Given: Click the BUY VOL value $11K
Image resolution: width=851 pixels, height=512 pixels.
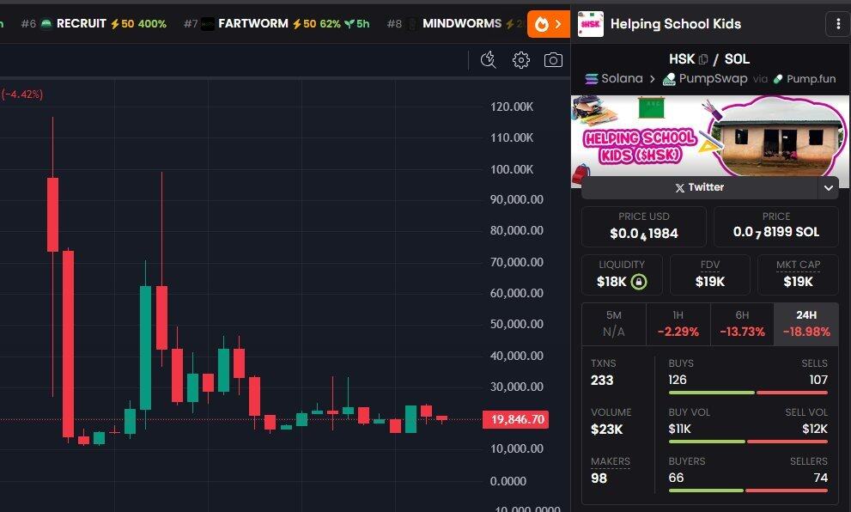Looking at the screenshot, I should point(679,429).
